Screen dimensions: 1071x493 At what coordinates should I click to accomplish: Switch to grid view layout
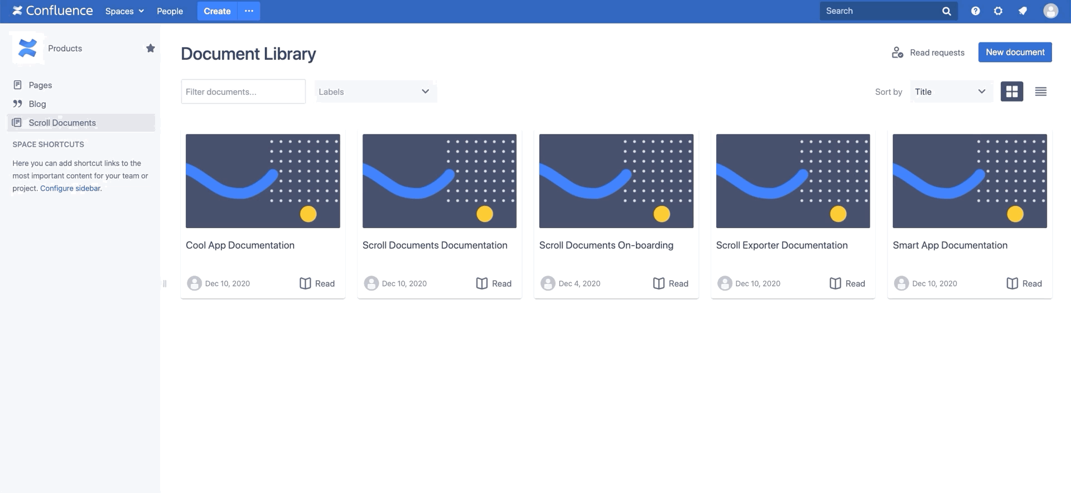(x=1011, y=91)
